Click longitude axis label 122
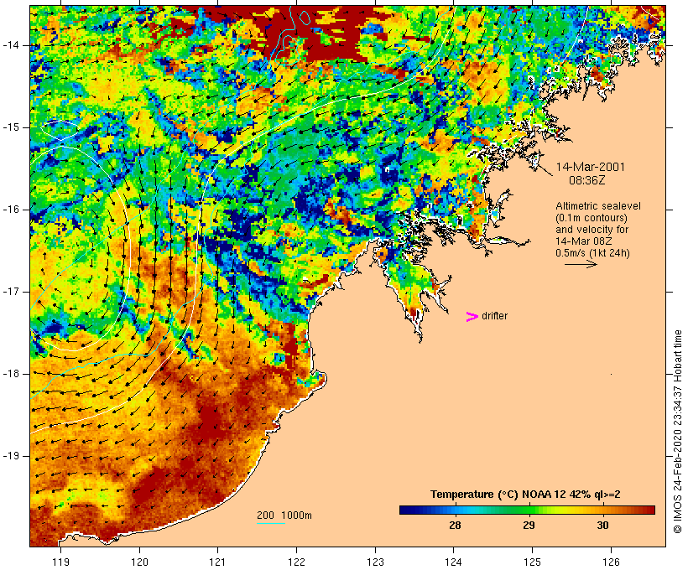The height and width of the screenshot is (570, 688). [297, 562]
